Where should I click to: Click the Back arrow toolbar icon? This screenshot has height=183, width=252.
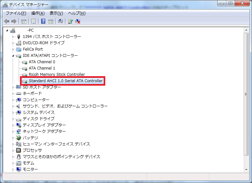click(x=7, y=21)
